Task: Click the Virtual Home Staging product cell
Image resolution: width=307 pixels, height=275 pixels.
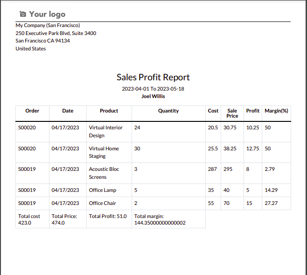Action: [x=104, y=152]
